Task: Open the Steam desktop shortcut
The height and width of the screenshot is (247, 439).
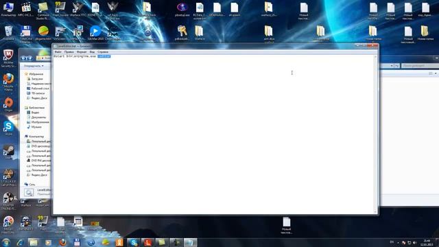Action: point(8,152)
